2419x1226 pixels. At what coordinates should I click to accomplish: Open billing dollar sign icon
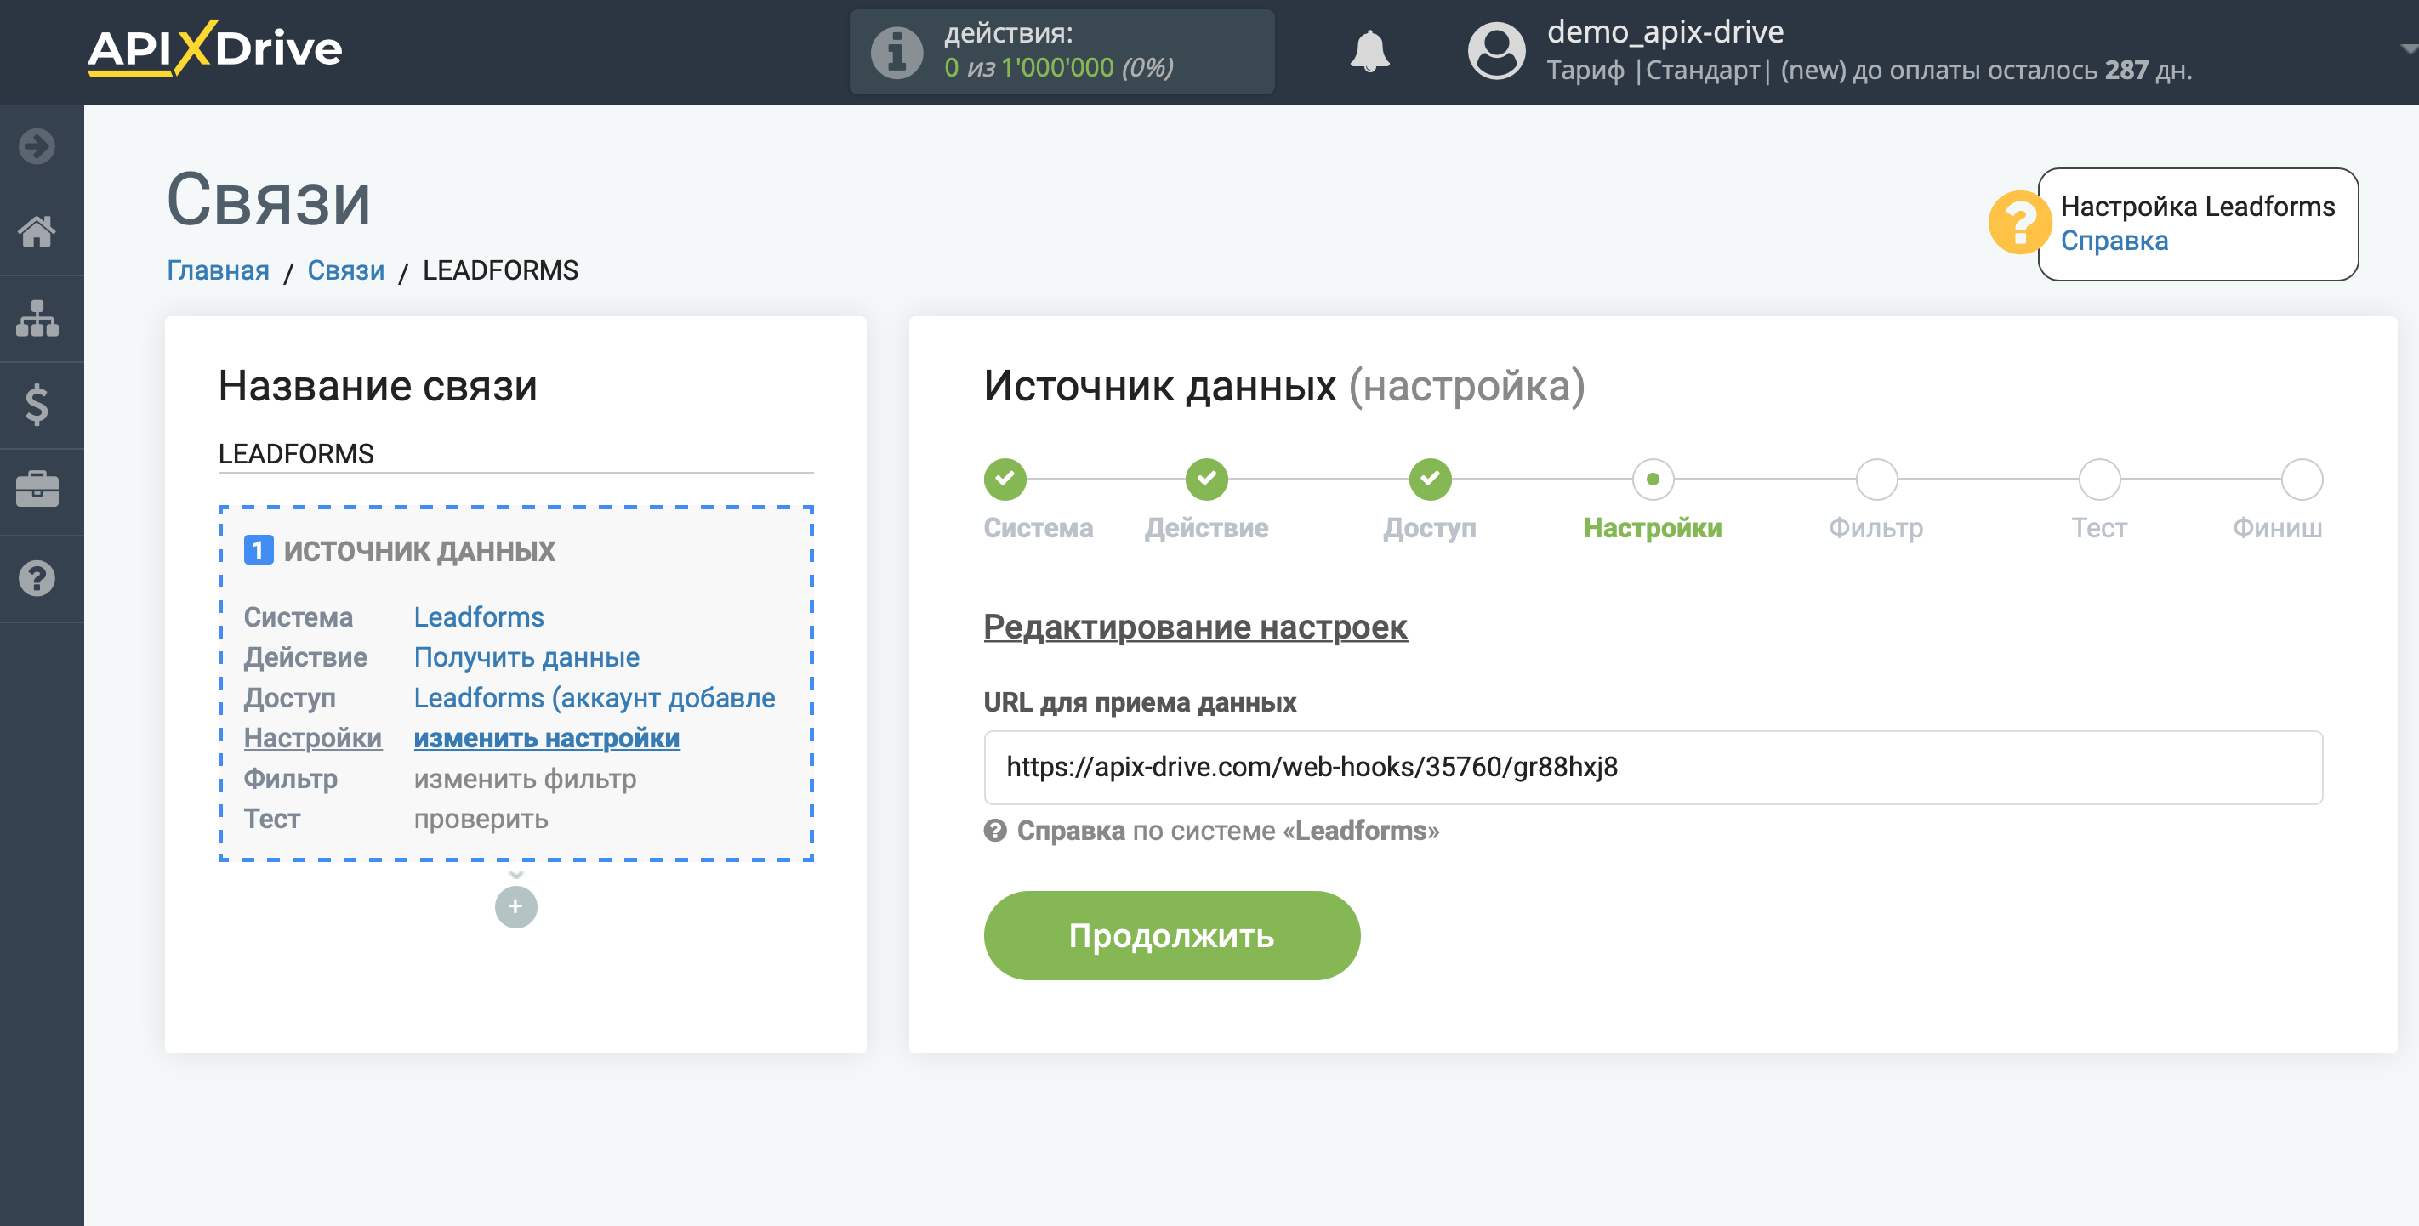point(37,405)
